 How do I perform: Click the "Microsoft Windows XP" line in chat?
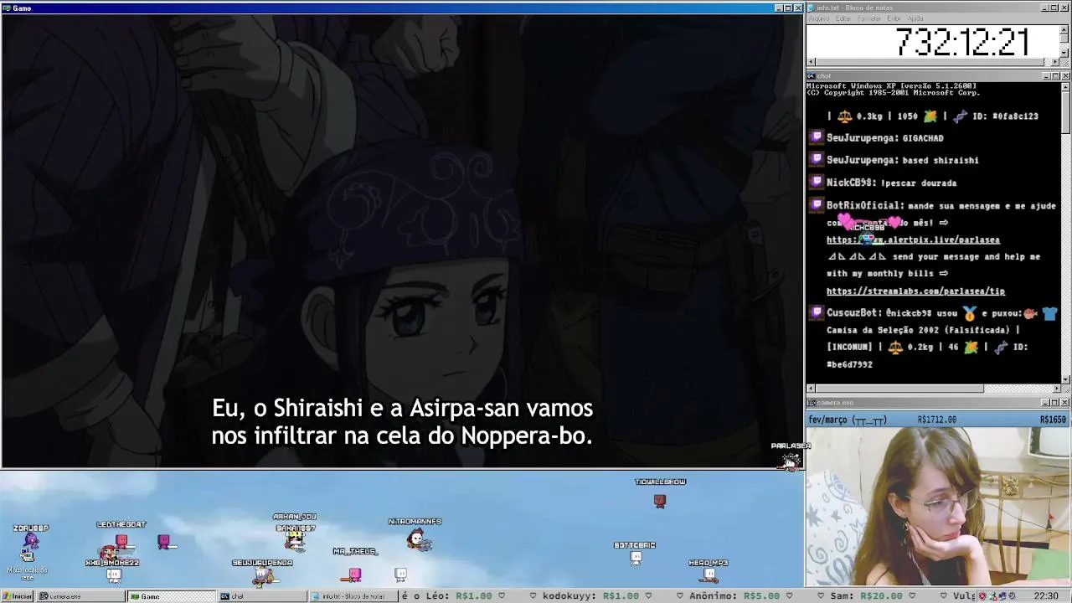coord(890,85)
